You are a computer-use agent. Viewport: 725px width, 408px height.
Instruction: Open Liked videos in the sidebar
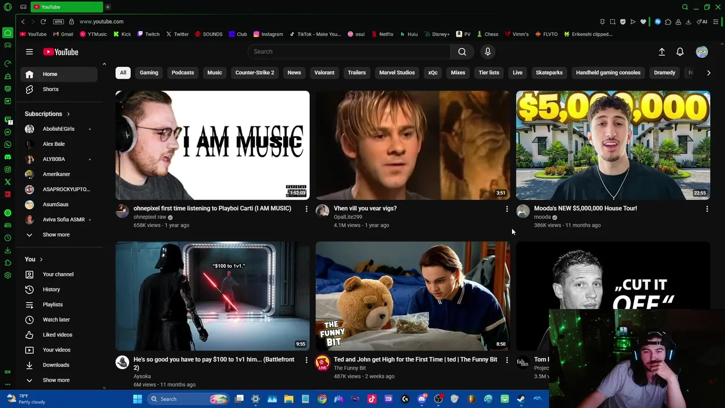click(59, 335)
